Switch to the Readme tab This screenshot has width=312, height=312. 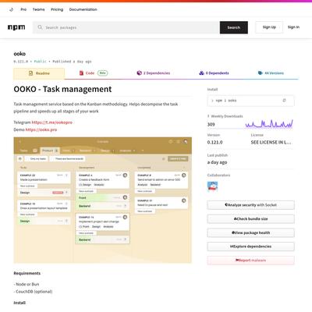[x=39, y=73]
